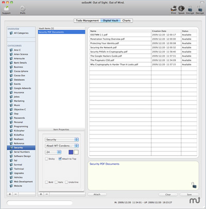Toggle the Bold checkbox
The width and height of the screenshot is (206, 209).
[x=46, y=182]
